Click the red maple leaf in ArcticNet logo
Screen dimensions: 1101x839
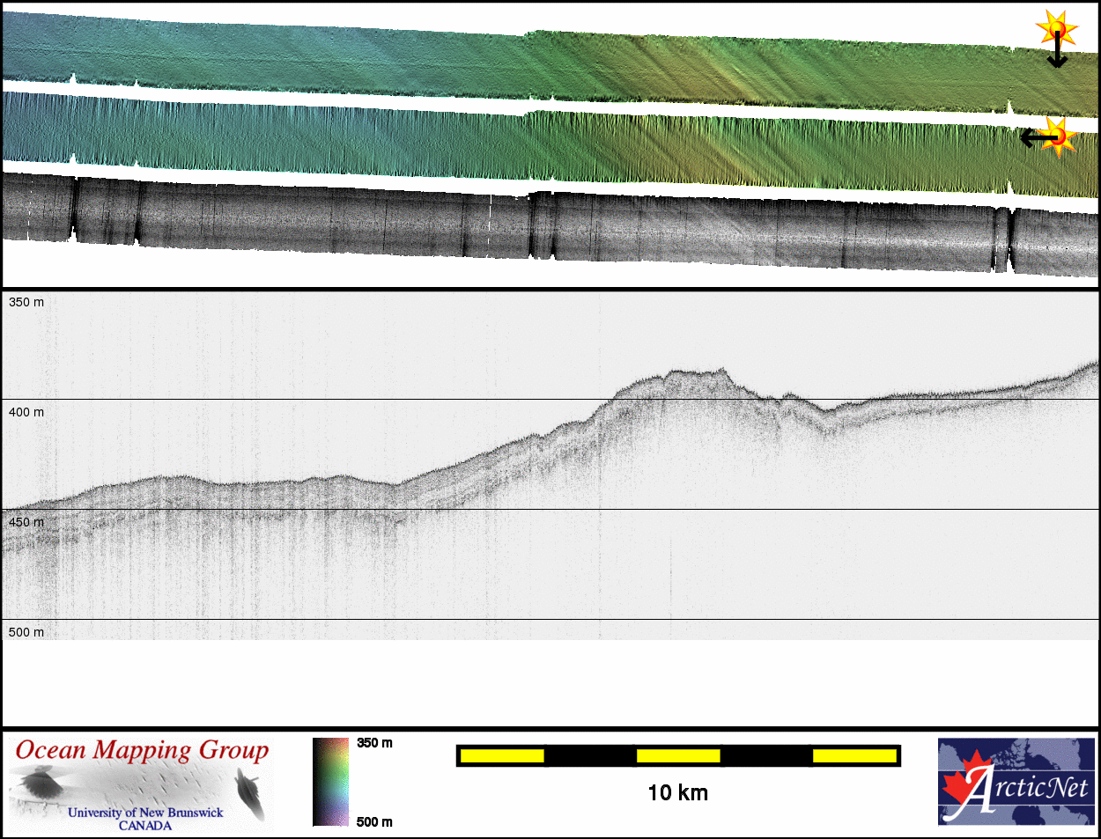(x=966, y=778)
